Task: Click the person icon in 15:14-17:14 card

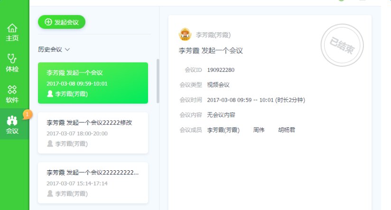Action: (x=50, y=193)
